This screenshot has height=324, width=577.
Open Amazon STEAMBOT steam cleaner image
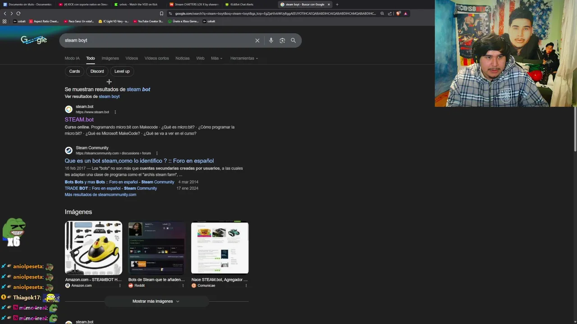[93, 247]
